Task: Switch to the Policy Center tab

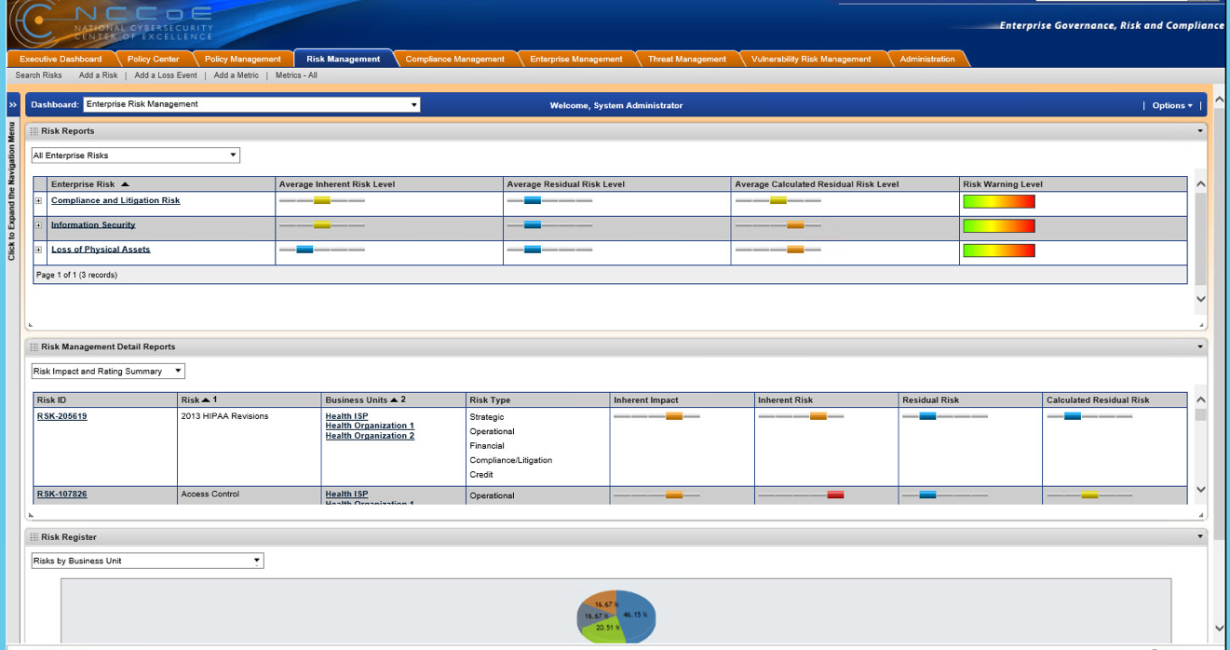Action: pyautogui.click(x=153, y=59)
